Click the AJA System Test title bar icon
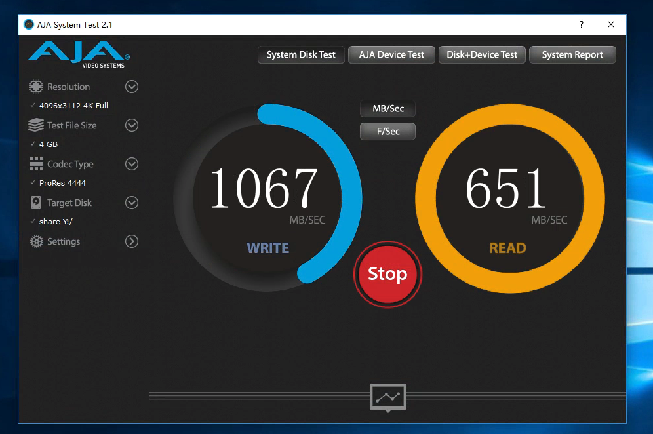 (x=28, y=24)
